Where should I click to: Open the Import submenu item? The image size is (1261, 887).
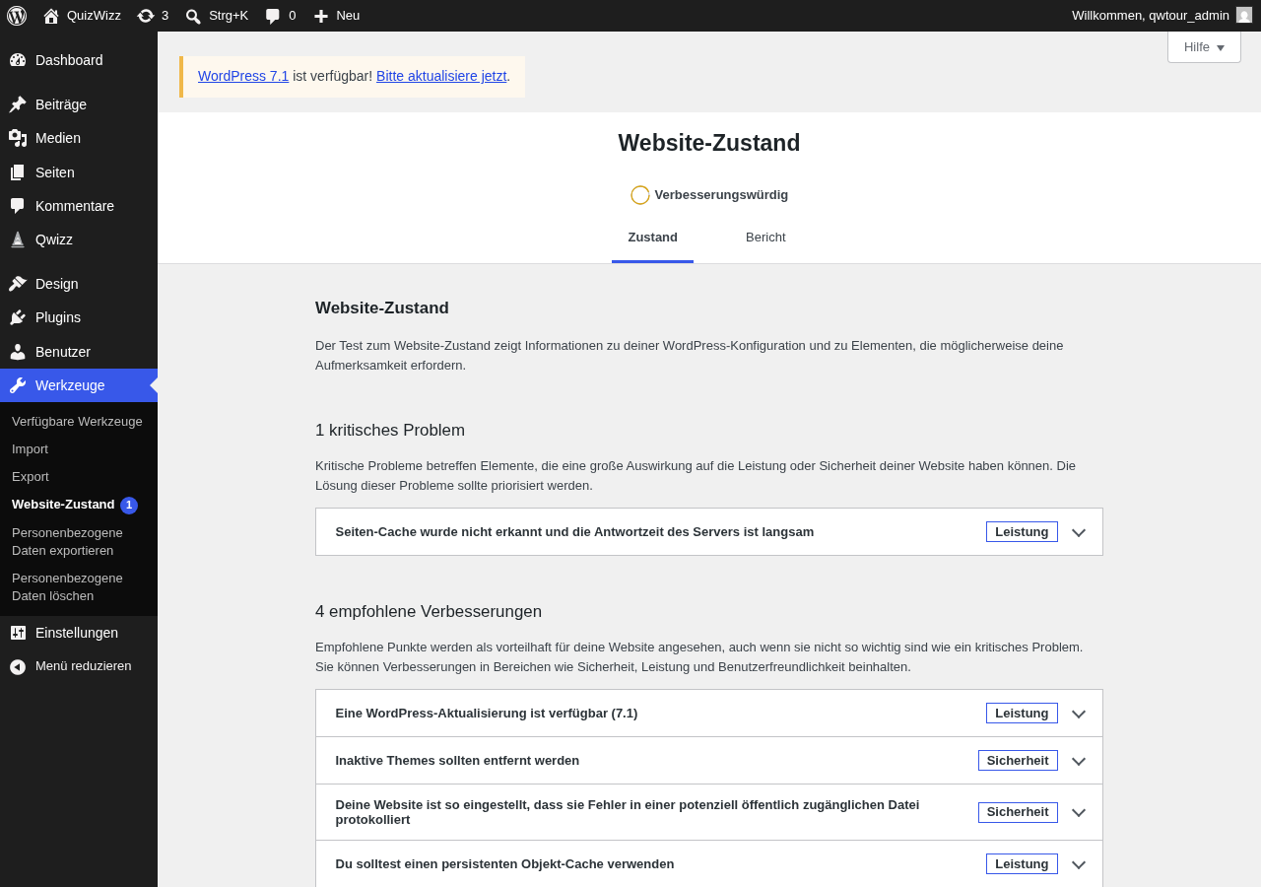coord(30,449)
